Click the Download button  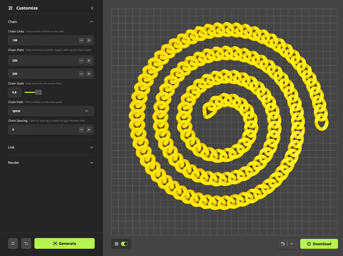tap(319, 244)
